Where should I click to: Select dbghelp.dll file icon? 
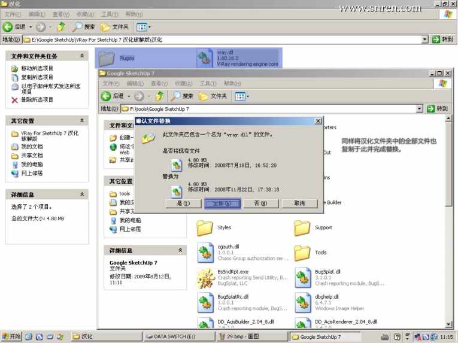tap(303, 302)
